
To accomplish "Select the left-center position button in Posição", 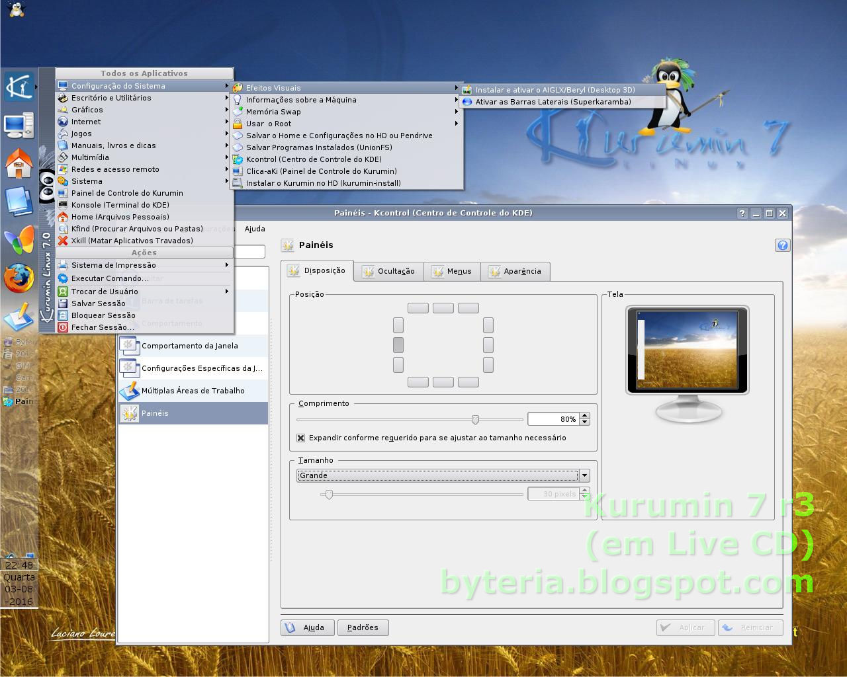I will (398, 344).
